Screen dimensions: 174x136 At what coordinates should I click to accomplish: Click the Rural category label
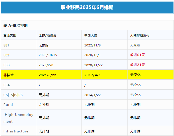pos(8,105)
